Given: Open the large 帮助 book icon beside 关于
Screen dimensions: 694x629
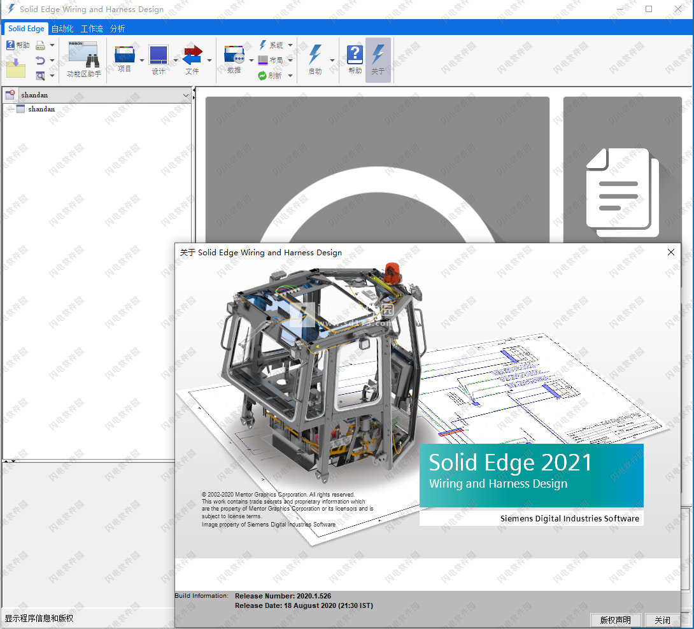Looking at the screenshot, I should coord(355,55).
